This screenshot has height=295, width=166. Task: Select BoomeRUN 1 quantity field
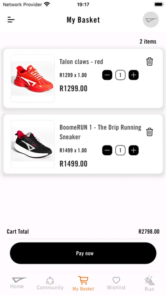(x=120, y=150)
